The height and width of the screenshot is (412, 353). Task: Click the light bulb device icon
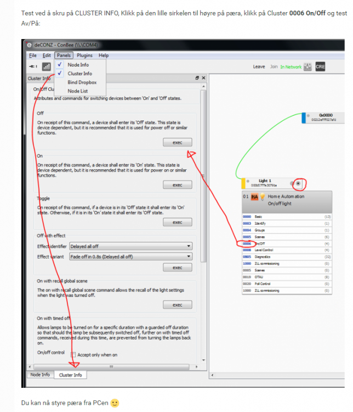click(263, 197)
